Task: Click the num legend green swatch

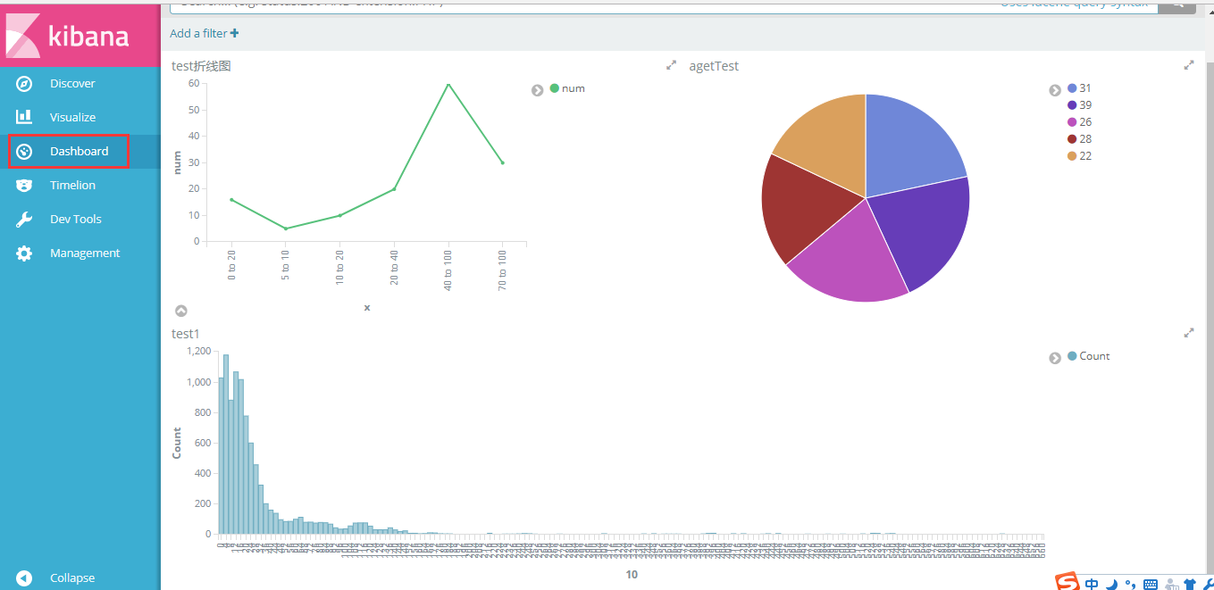Action: pyautogui.click(x=555, y=88)
